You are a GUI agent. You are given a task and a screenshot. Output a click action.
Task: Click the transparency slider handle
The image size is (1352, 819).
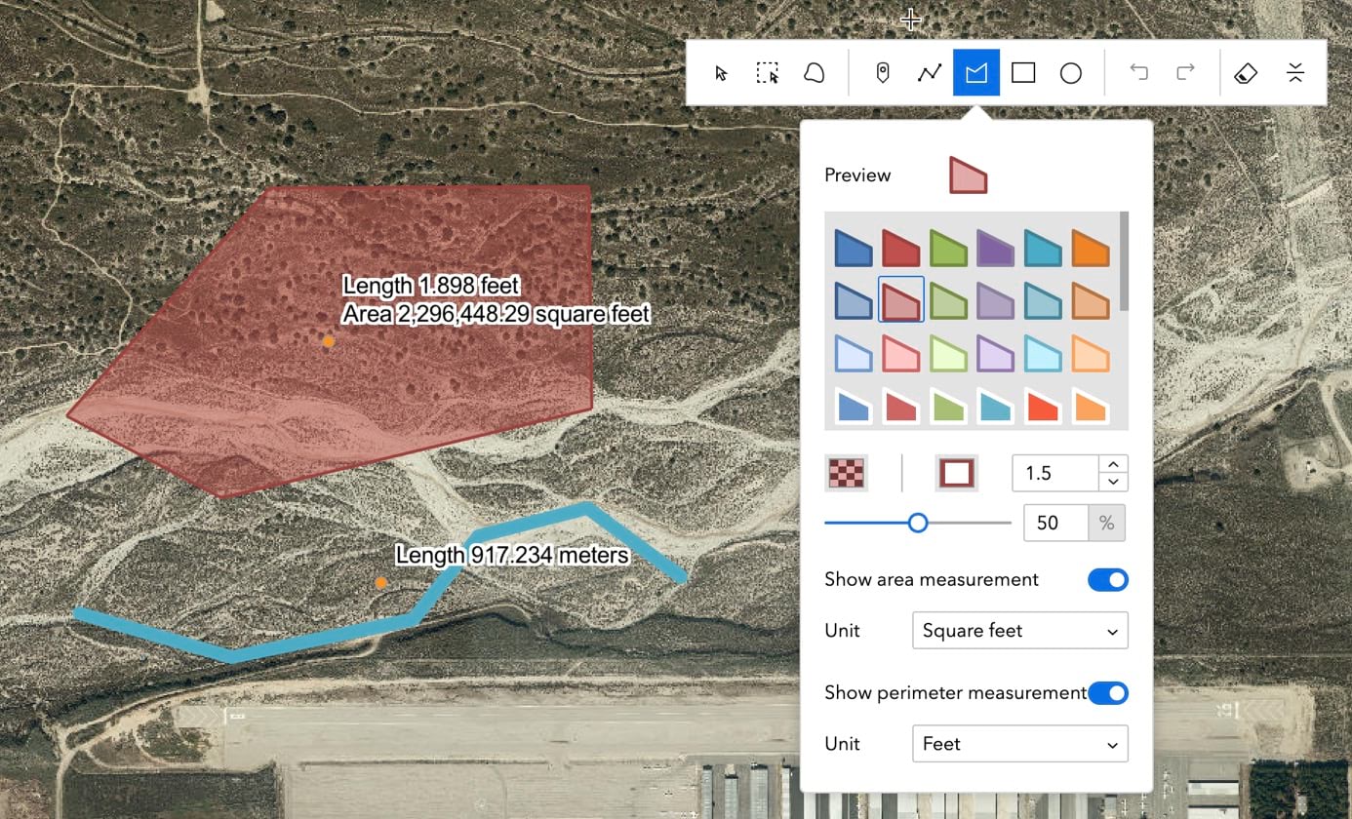click(918, 523)
